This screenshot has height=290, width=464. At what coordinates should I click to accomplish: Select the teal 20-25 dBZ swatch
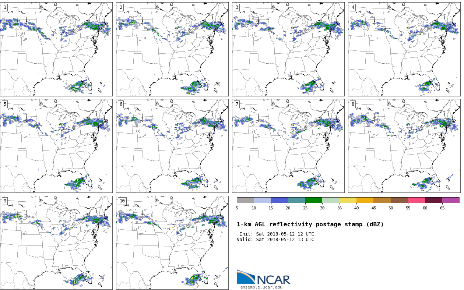coord(296,200)
